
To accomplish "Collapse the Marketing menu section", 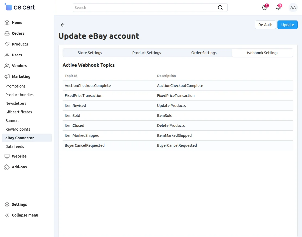I will tap(21, 76).
